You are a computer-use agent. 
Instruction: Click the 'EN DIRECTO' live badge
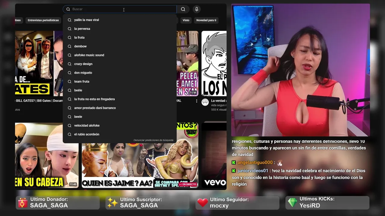188,184
